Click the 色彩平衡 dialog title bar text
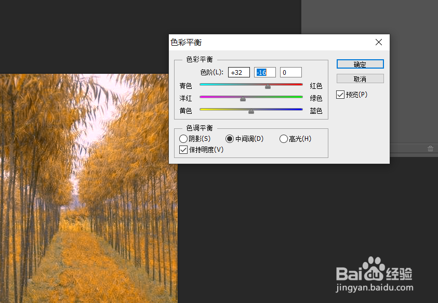Viewport: 438px width, 303px height. tap(186, 43)
